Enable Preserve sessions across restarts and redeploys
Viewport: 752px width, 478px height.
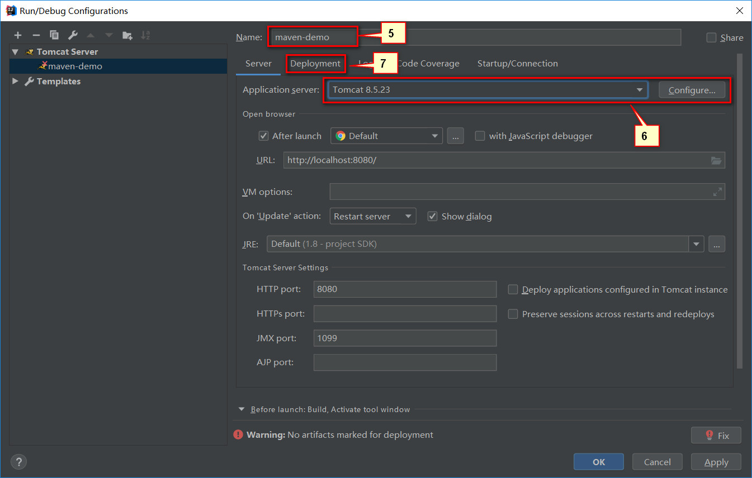(x=513, y=314)
